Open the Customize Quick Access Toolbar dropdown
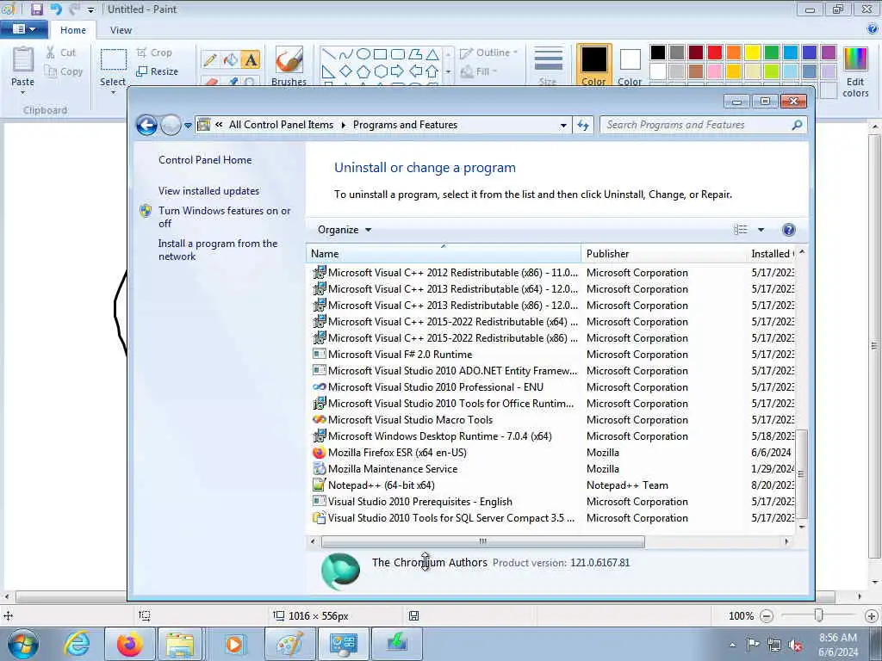The width and height of the screenshot is (882, 661). 91,10
